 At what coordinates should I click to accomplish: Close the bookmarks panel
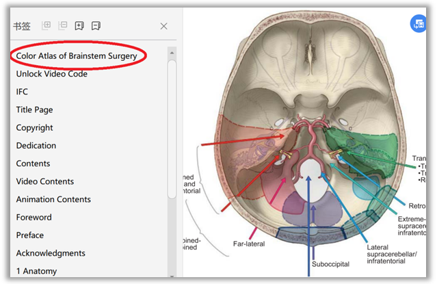click(163, 26)
